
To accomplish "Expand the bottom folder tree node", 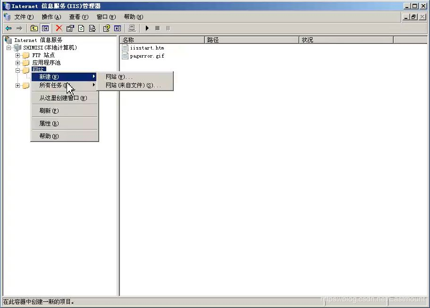I will (17, 85).
